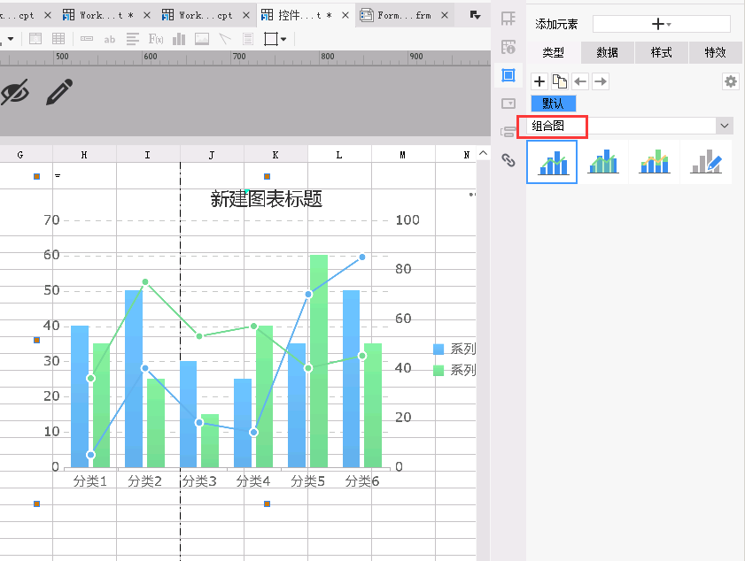Image resolution: width=745 pixels, height=561 pixels.
Task: Move the chart right with the right arrow
Action: [601, 81]
